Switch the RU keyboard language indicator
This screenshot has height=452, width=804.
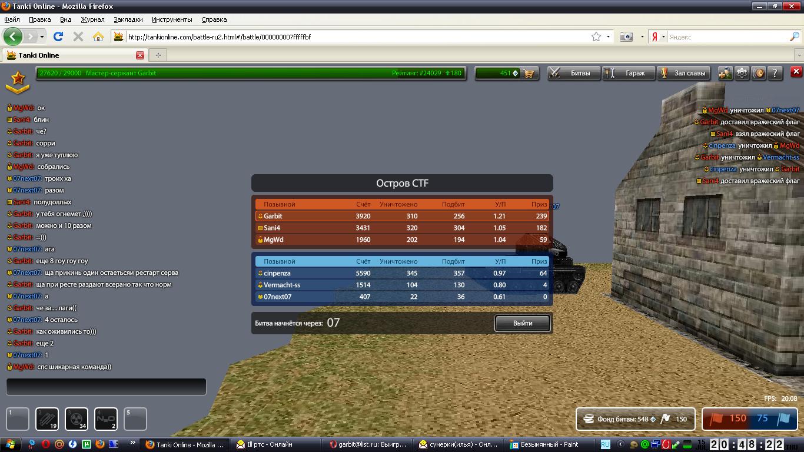(605, 444)
